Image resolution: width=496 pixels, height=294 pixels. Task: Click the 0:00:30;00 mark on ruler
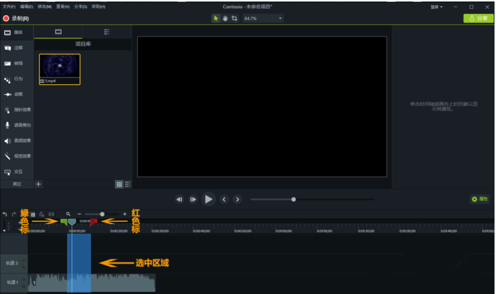pos(160,231)
